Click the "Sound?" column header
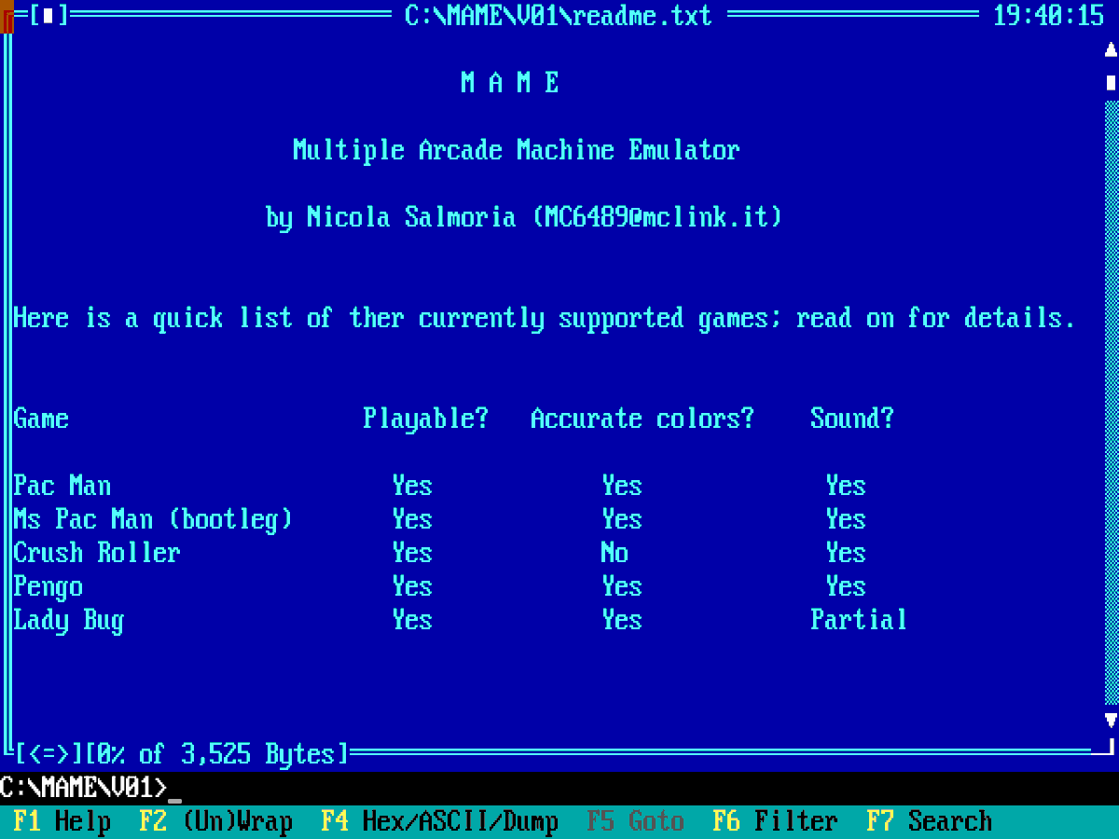Screen dimensions: 1119x839 click(852, 419)
